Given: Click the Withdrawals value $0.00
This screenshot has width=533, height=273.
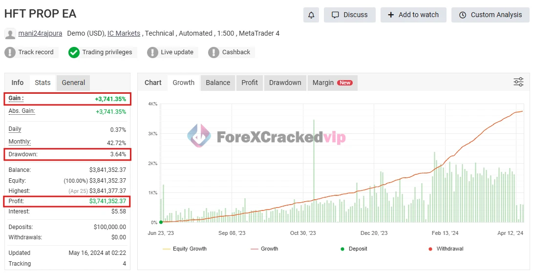Looking at the screenshot, I should 119,237.
